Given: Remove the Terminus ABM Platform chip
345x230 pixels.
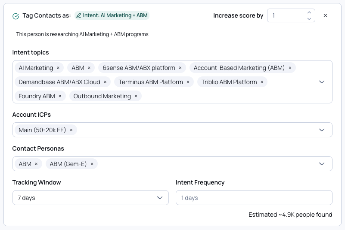Looking at the screenshot, I should point(188,82).
